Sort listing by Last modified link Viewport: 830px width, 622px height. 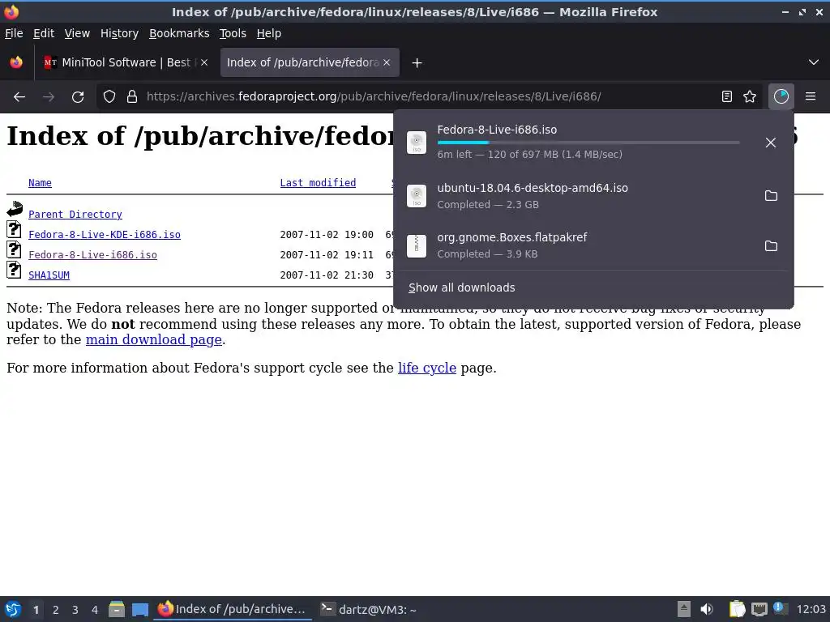[318, 183]
